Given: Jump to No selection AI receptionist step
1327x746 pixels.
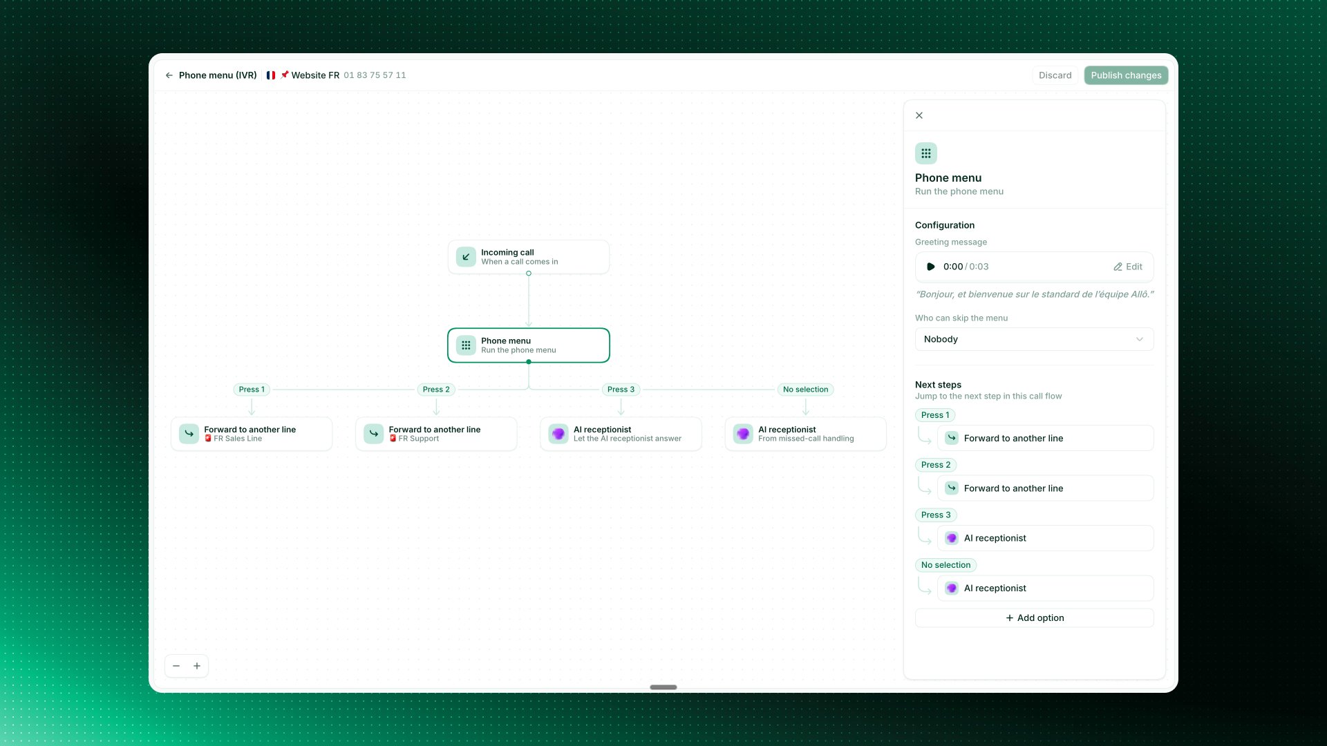Looking at the screenshot, I should pos(1045,589).
